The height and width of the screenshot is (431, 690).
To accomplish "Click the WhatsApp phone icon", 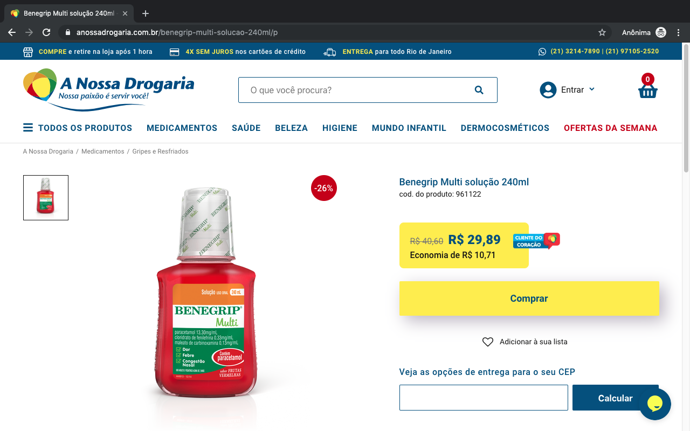I will [542, 52].
